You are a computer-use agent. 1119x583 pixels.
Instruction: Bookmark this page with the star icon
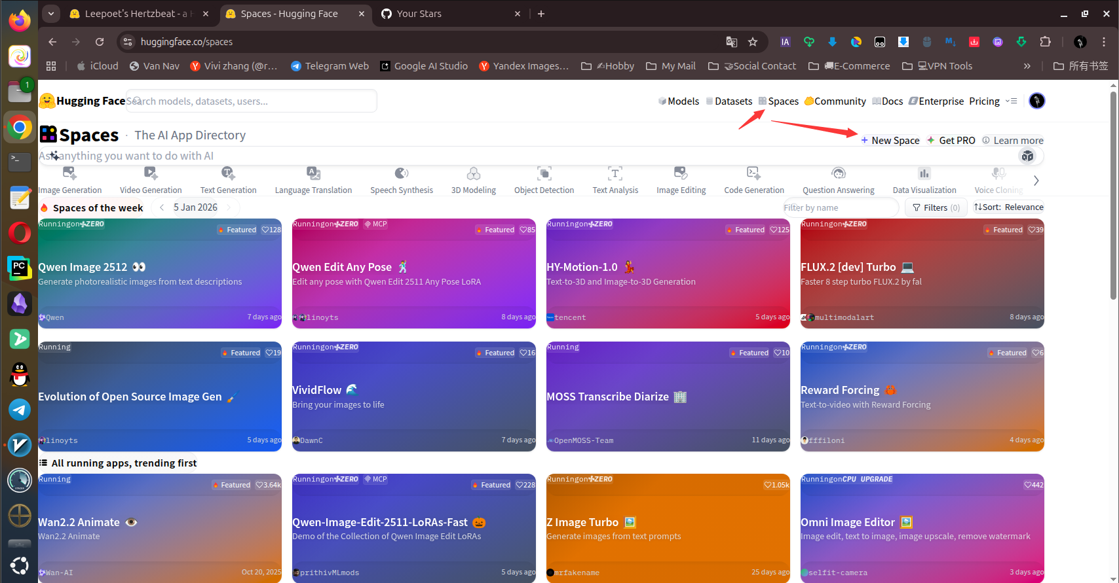[753, 42]
